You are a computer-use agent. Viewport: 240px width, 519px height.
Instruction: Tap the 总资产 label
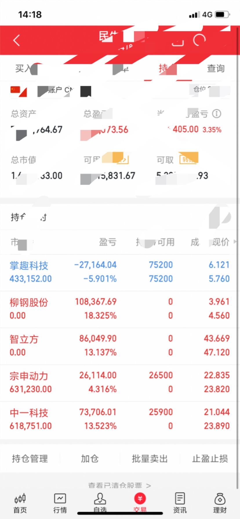click(x=23, y=114)
